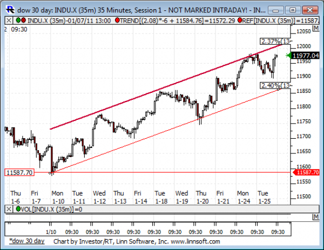Click the 11500 price scale value
This screenshot has width=324, height=250.
click(x=303, y=197)
